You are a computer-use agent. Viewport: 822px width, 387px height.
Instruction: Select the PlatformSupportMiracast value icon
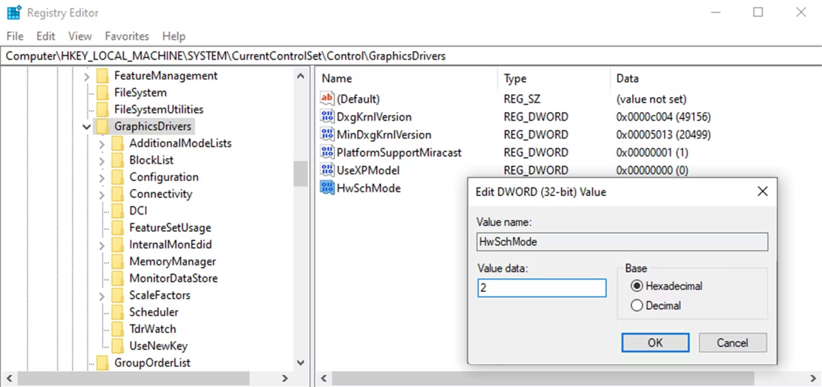327,153
